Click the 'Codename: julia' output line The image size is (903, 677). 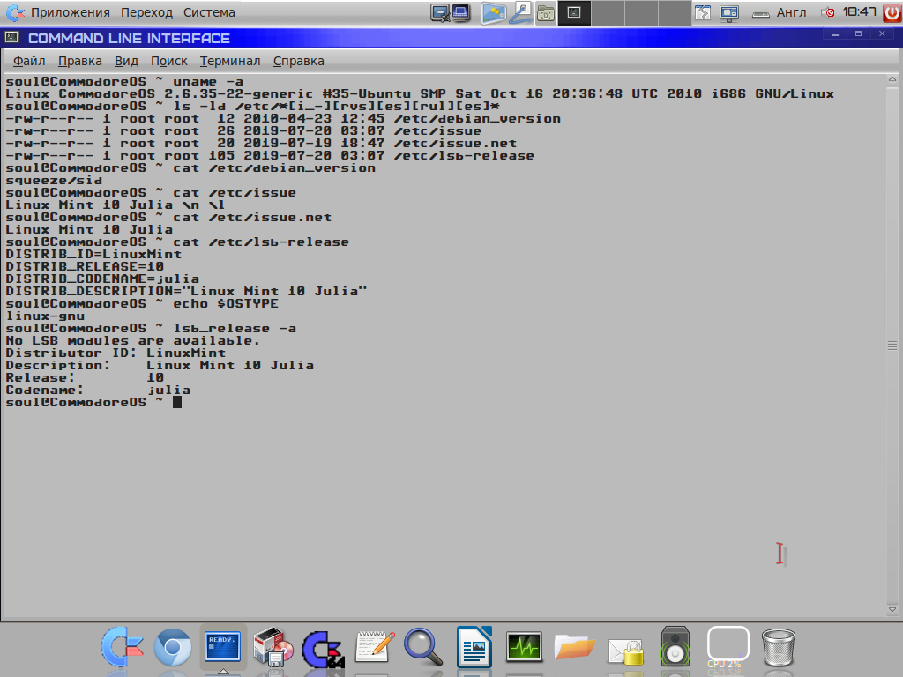pos(98,390)
